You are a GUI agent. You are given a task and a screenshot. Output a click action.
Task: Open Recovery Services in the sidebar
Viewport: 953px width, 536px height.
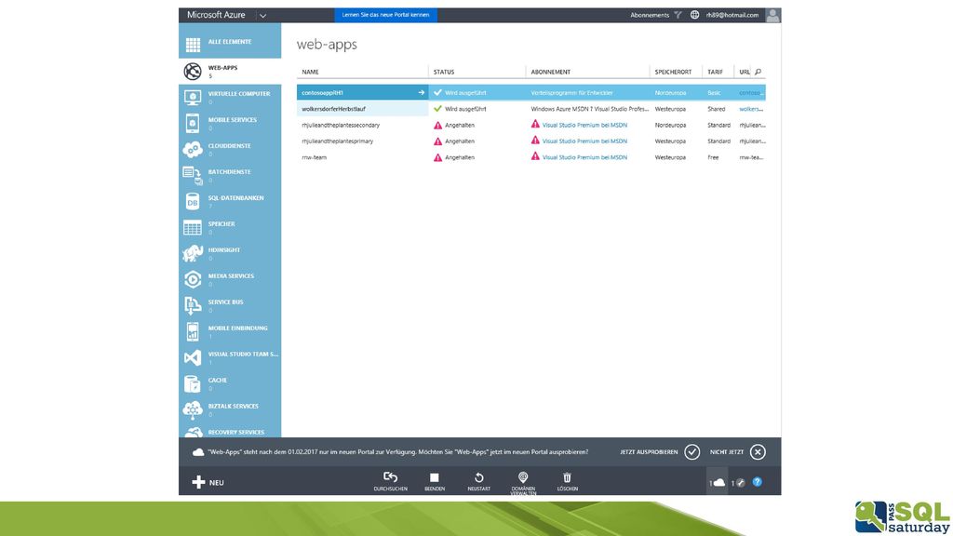point(230,432)
